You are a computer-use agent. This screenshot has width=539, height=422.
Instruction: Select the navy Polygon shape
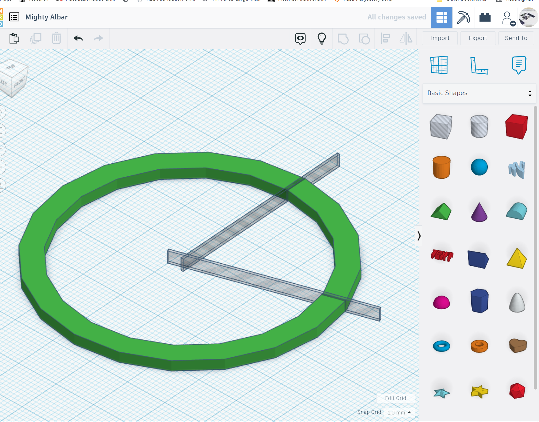pos(479,301)
